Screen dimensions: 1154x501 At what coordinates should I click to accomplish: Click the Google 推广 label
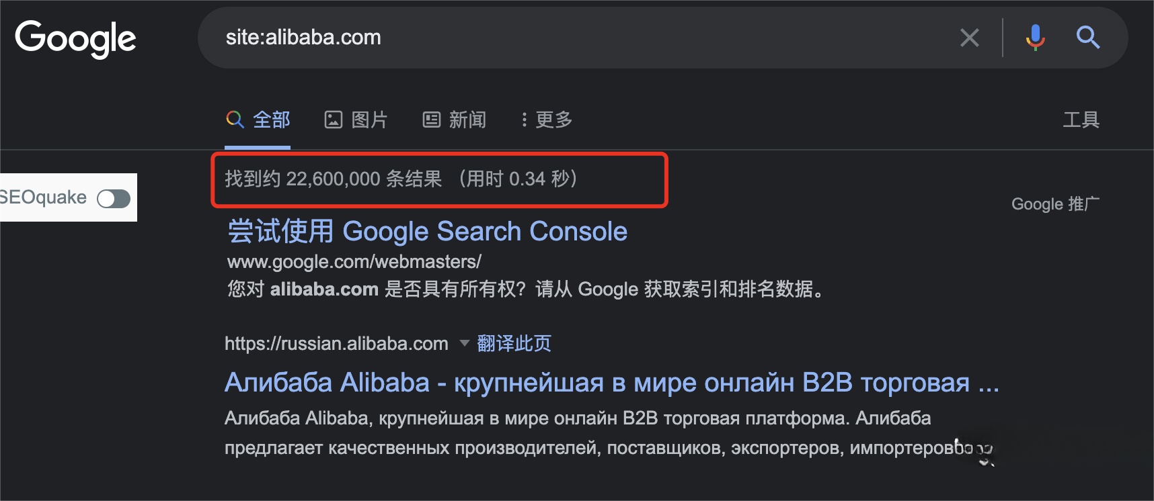pyautogui.click(x=1056, y=204)
